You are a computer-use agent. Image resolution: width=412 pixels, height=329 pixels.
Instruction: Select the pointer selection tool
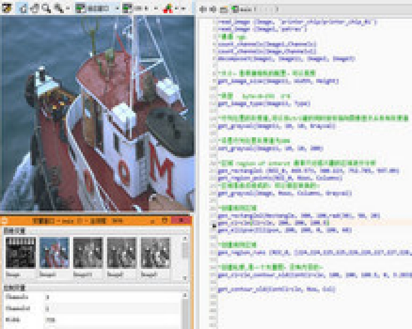click(23, 8)
